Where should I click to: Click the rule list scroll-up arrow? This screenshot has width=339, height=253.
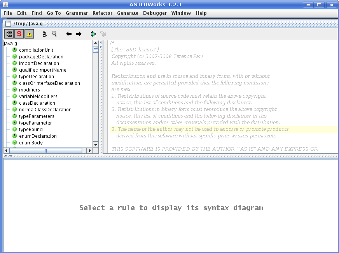96,43
